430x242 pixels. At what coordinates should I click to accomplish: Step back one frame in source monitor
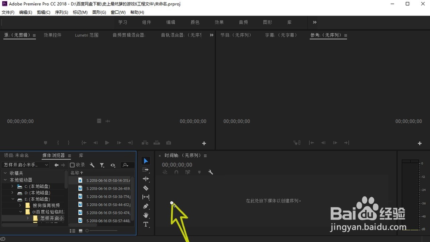[x=95, y=143]
